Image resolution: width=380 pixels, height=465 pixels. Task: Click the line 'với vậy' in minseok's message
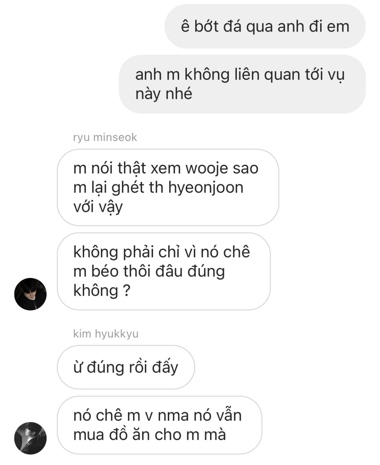point(98,207)
